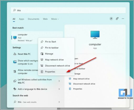The image size is (134, 110).
Task: Switch to the Web tab
Action: 45,19
